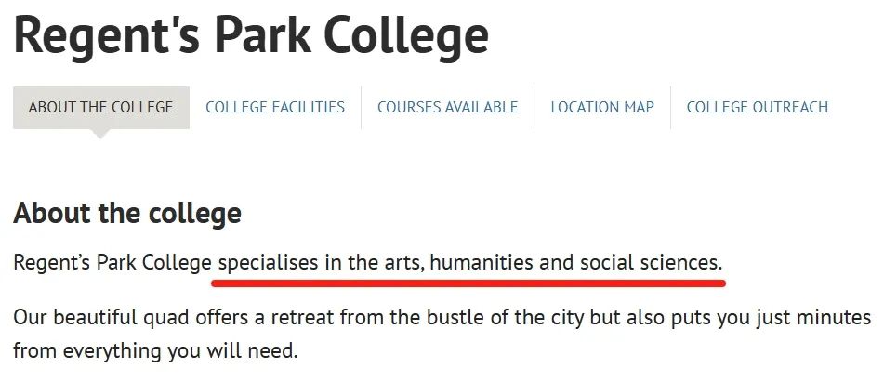Click the paragraph starting 'Our beautiful quad'
Image resolution: width=884 pixels, height=382 pixels.
point(442,334)
